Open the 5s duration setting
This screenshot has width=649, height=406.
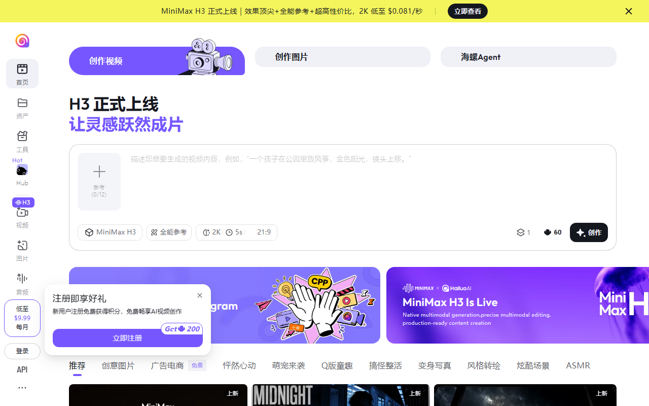pyautogui.click(x=234, y=232)
